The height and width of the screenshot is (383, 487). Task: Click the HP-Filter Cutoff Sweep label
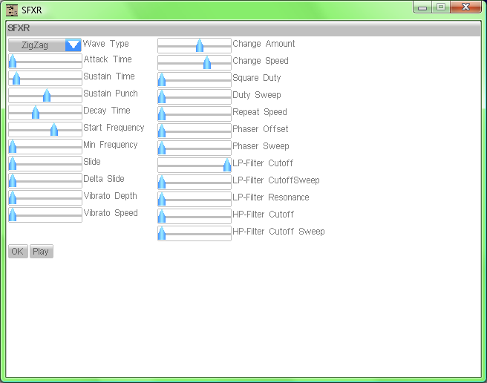click(278, 232)
